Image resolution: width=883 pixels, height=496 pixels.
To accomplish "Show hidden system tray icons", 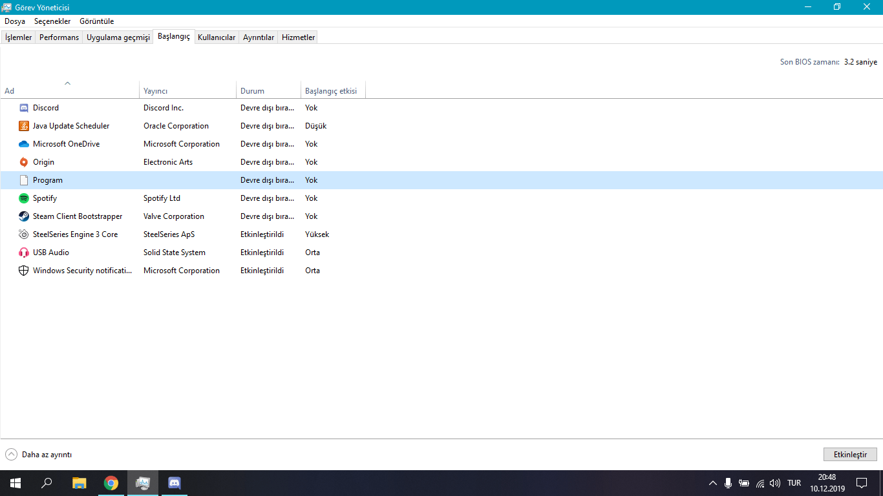I will pos(712,483).
